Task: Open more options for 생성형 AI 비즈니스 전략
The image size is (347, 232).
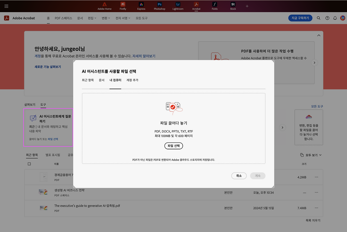Action: (x=316, y=192)
